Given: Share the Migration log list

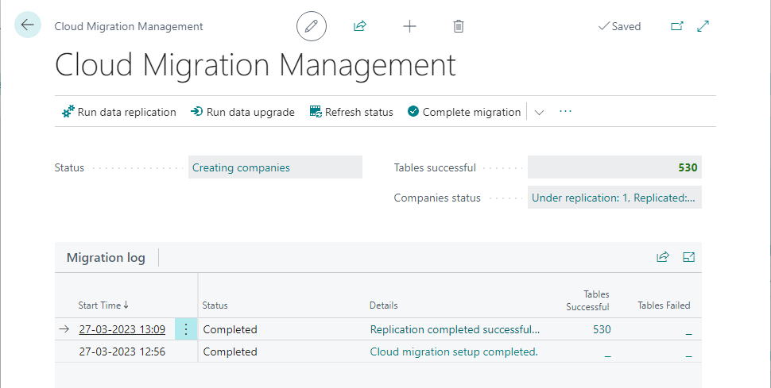Looking at the screenshot, I should pyautogui.click(x=663, y=257).
